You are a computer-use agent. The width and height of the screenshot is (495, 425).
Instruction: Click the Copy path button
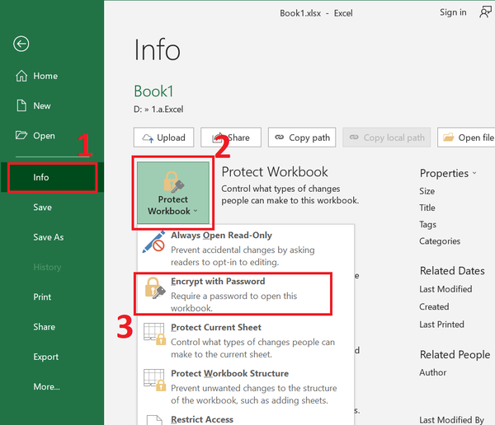[x=302, y=138]
